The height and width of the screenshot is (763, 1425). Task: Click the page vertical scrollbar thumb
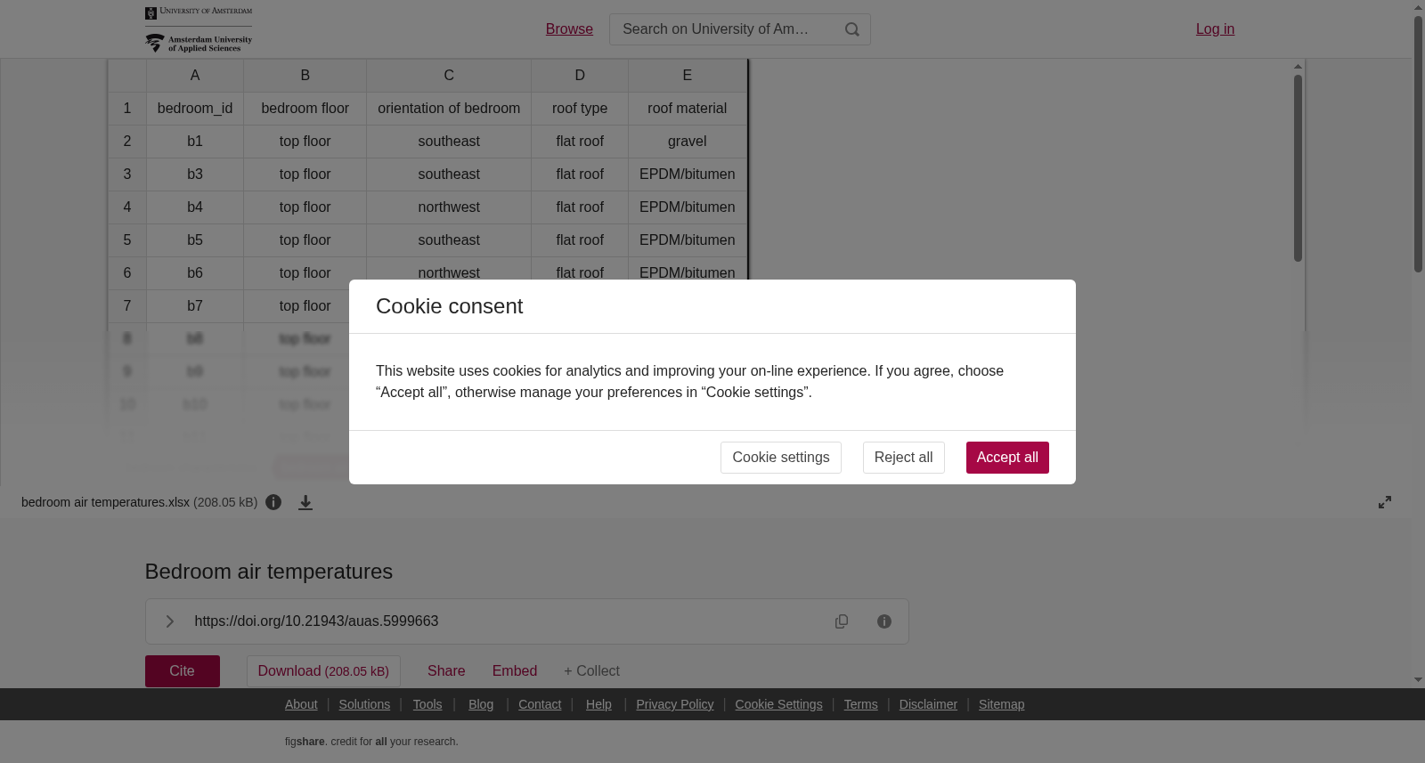pyautogui.click(x=1418, y=144)
